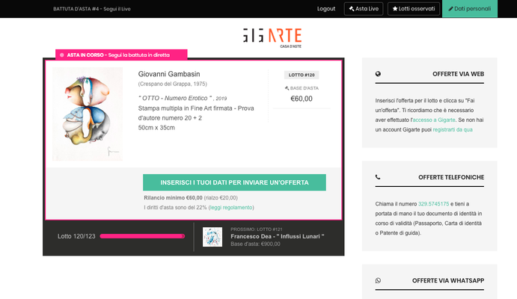Click the 'Battuta d'asta #4 - Segui il Live' text
Screen dimensions: 517x299
(92, 9)
